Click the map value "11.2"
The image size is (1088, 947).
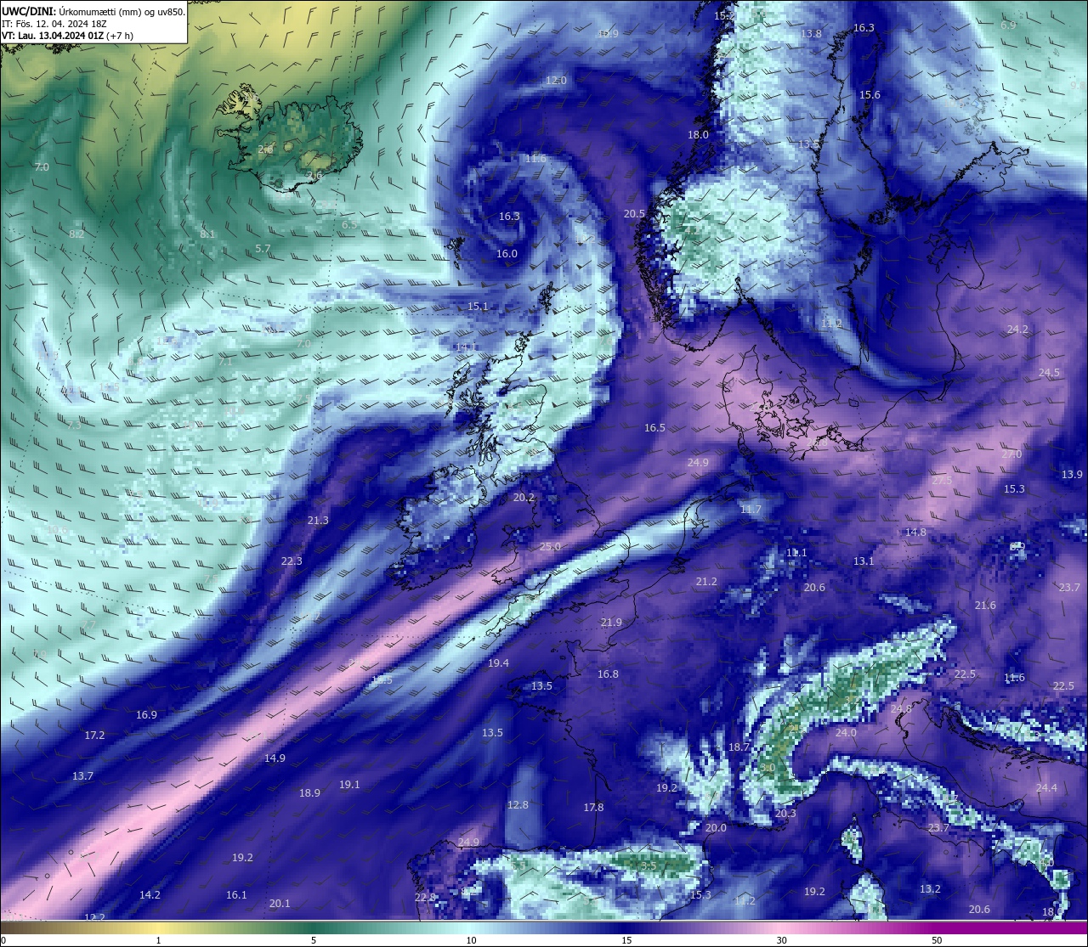pyautogui.click(x=831, y=324)
